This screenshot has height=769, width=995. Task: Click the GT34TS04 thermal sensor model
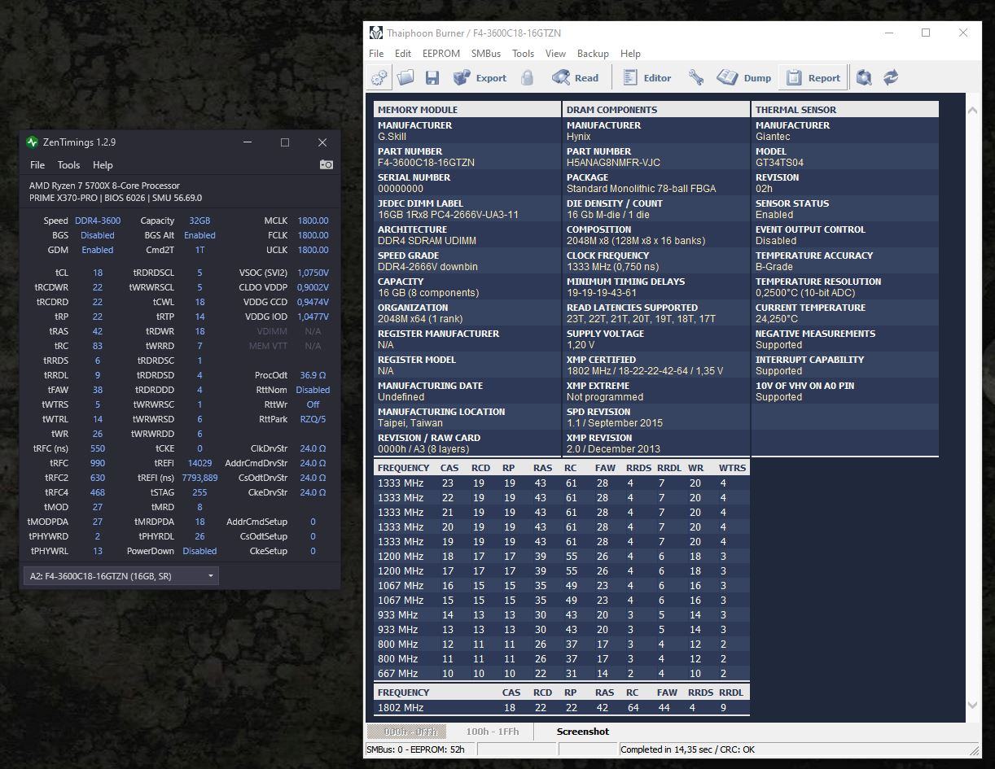coord(779,163)
